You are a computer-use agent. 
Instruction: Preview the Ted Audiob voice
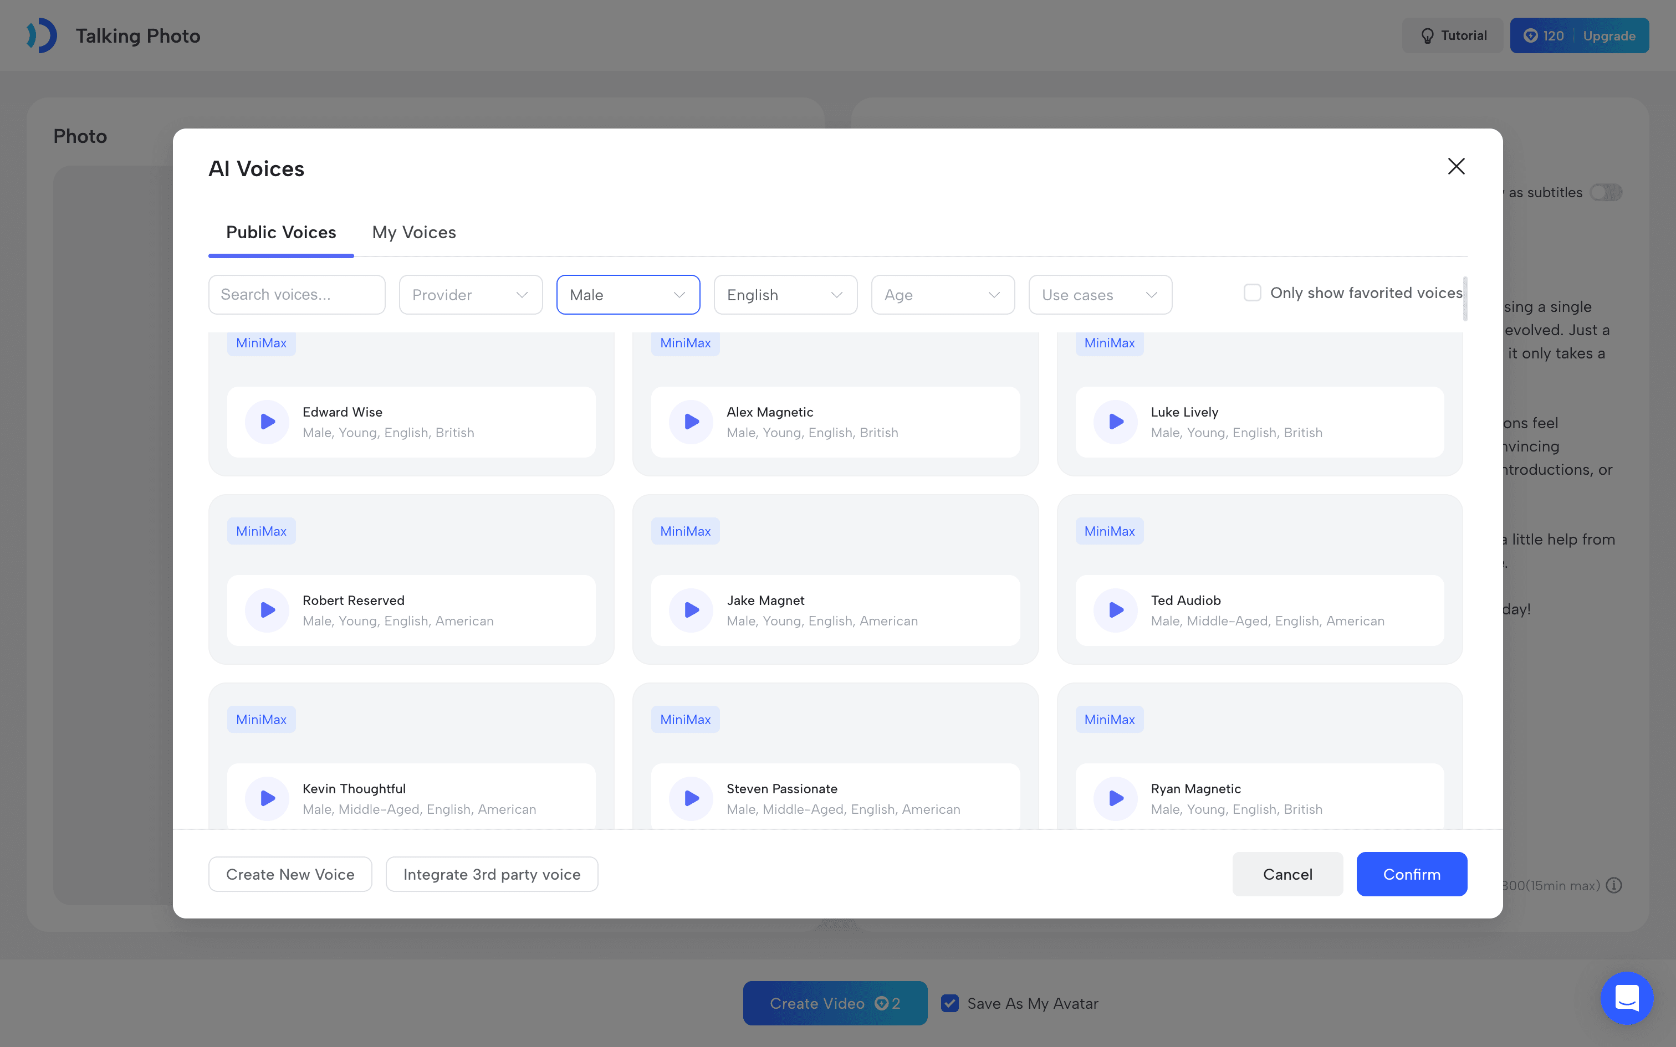coord(1116,610)
